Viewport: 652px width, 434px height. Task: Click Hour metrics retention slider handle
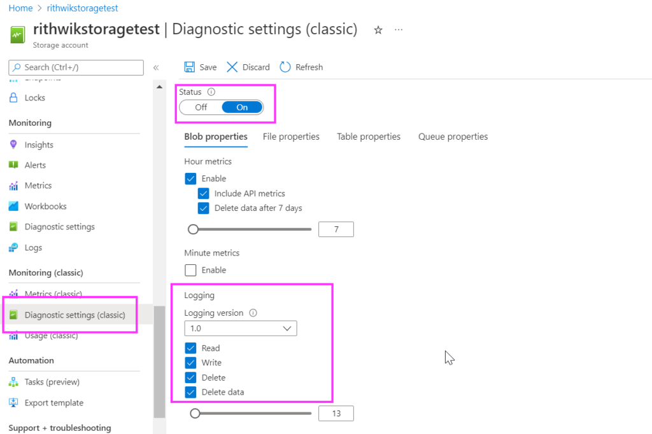(193, 229)
